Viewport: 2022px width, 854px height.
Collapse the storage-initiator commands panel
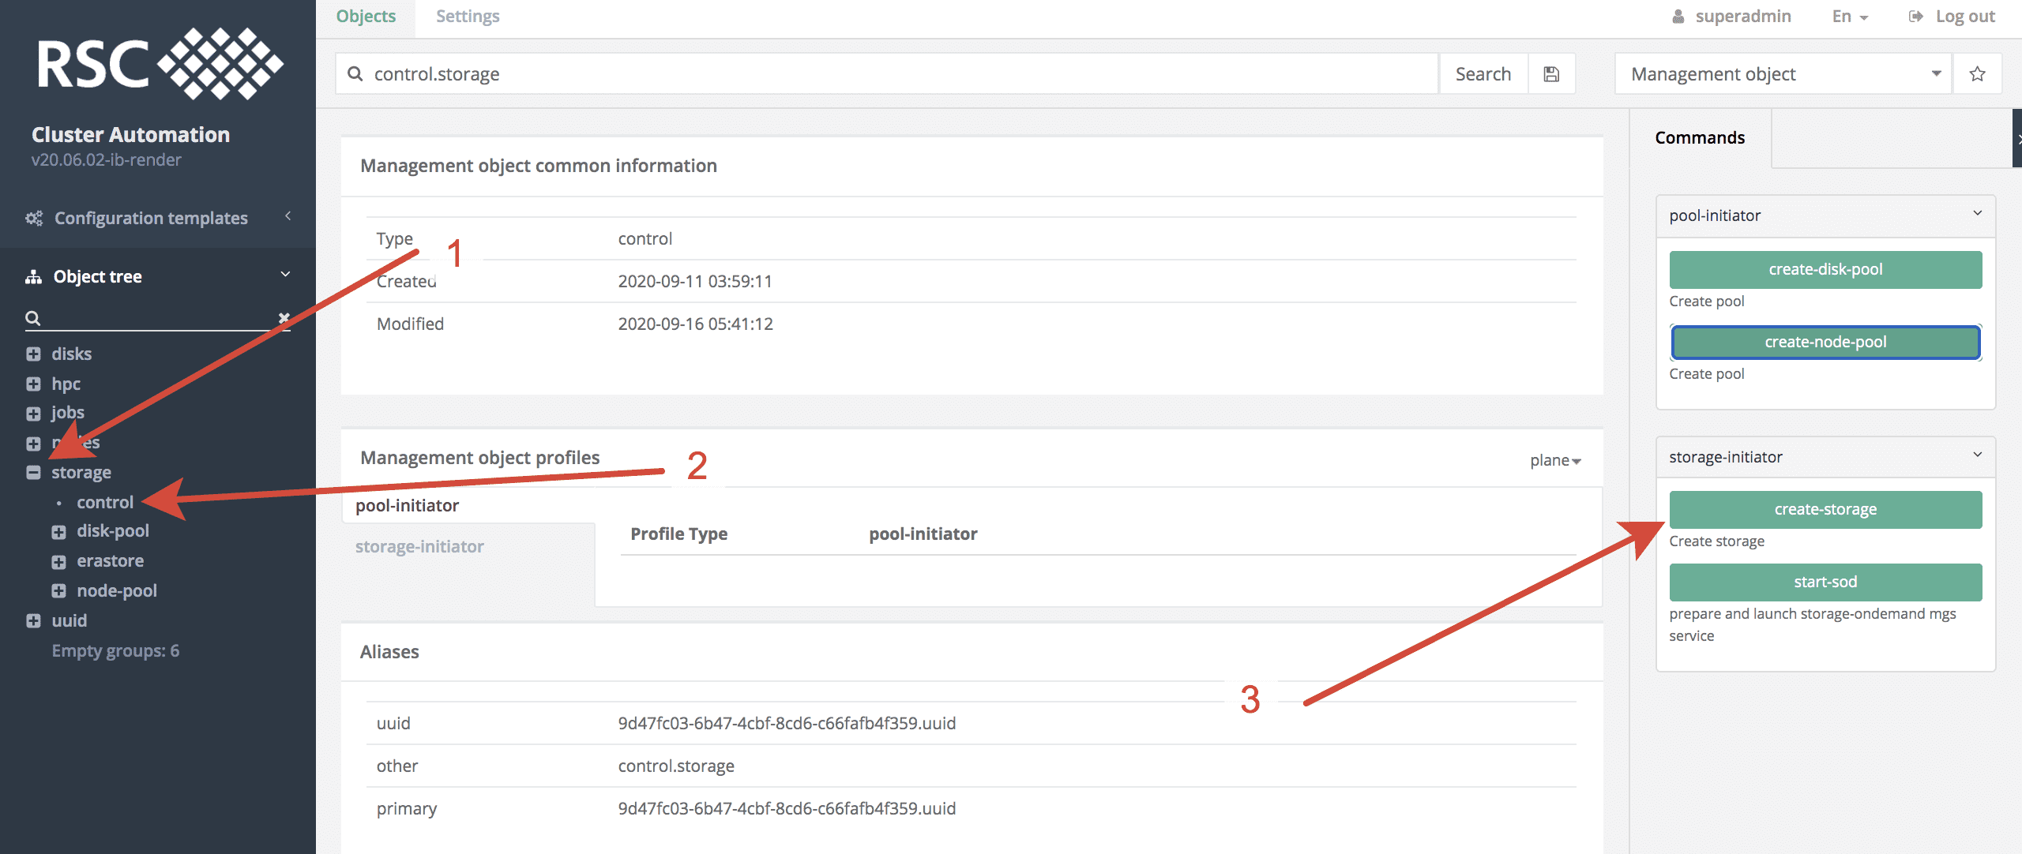[1977, 455]
